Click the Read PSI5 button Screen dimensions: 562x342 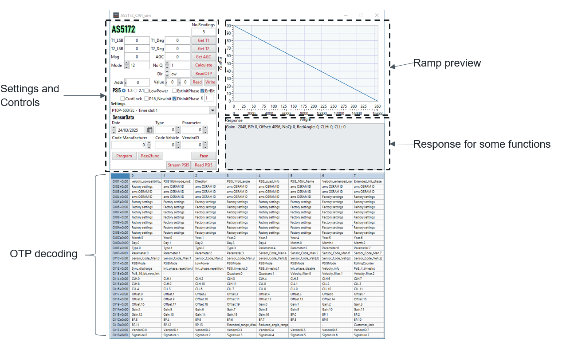click(204, 165)
